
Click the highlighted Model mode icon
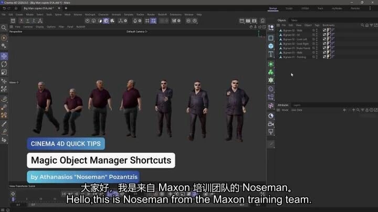tap(106, 20)
